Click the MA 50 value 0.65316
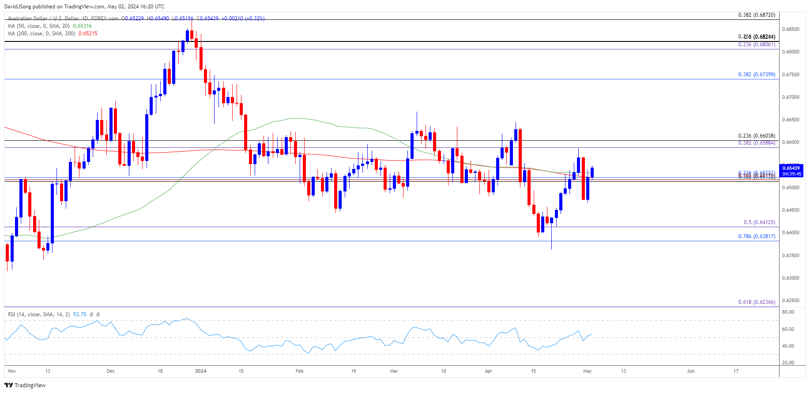The image size is (810, 393). coord(82,26)
